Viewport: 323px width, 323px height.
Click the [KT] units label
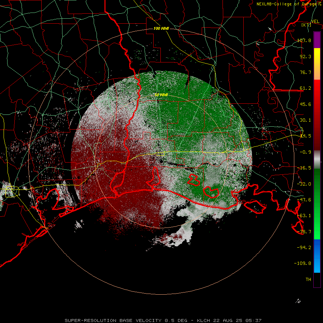coord(306,25)
